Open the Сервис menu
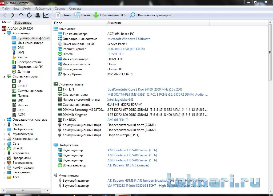This screenshot has width=273, height=196. pos(60,9)
